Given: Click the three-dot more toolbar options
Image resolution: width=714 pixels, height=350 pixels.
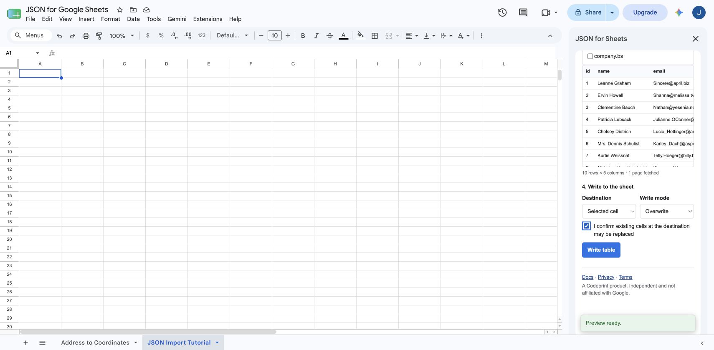Looking at the screenshot, I should click(x=481, y=36).
